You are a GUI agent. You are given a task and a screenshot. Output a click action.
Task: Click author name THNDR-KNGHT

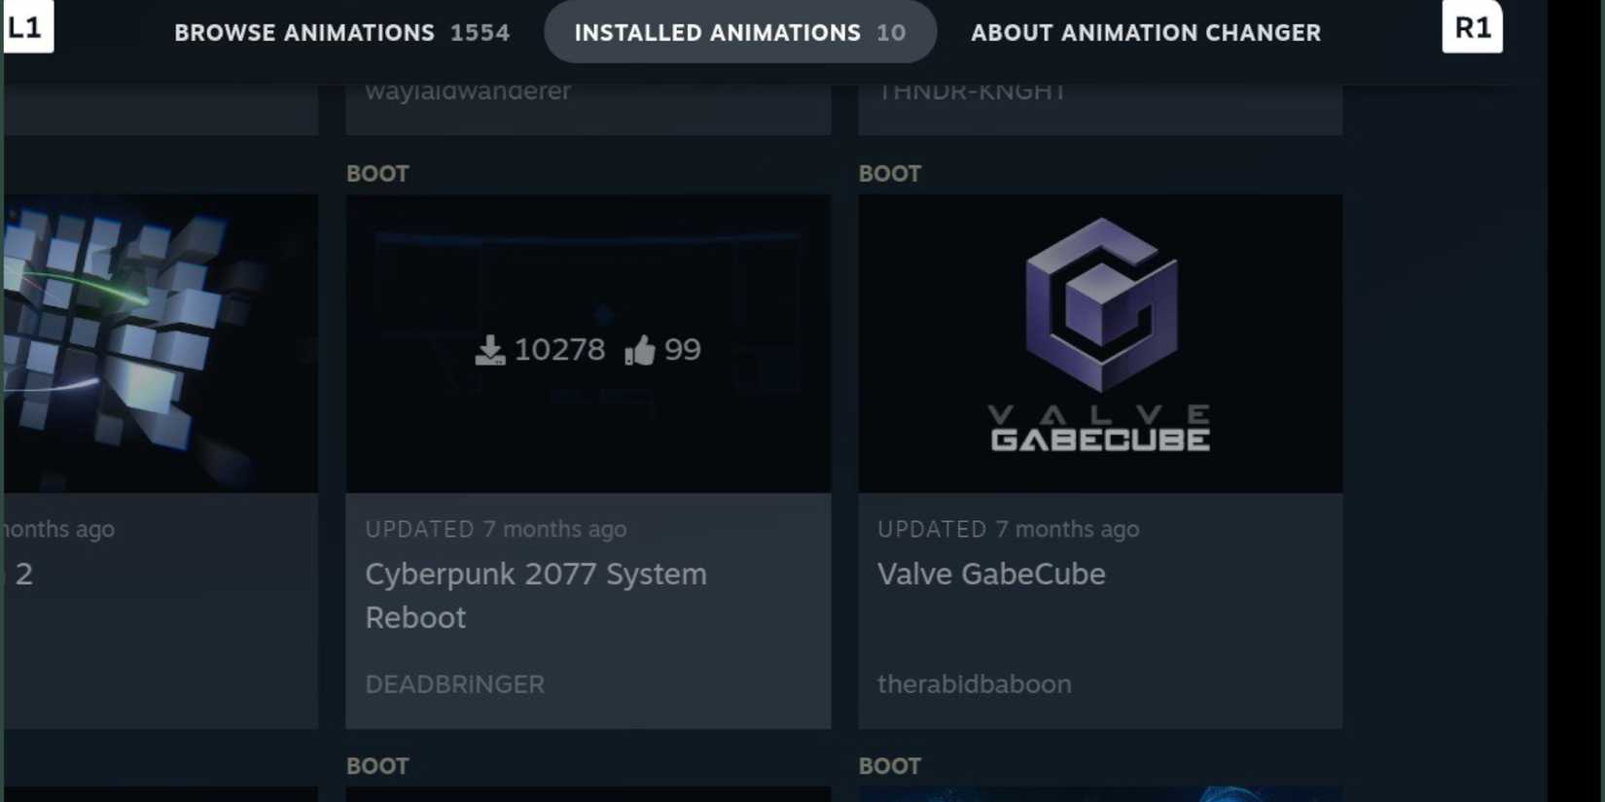[972, 91]
